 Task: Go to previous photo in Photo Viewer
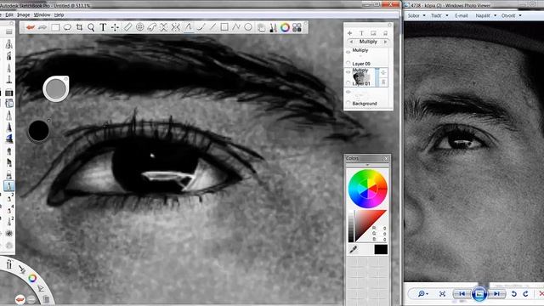[x=462, y=294]
